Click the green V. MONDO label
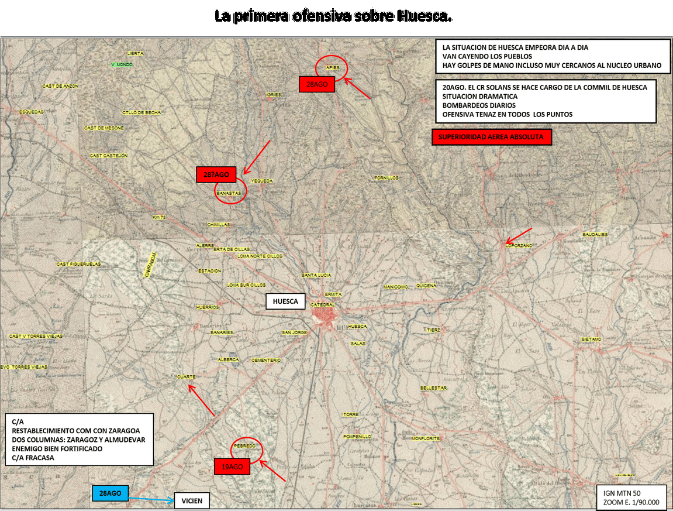Image resolution: width=673 pixels, height=511 pixels. click(122, 64)
